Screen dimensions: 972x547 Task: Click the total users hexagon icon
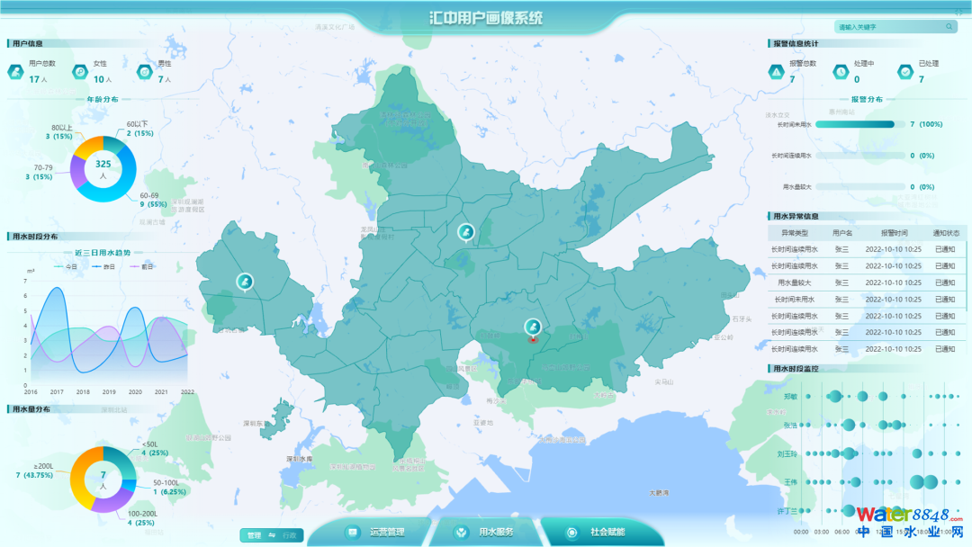pos(16,71)
